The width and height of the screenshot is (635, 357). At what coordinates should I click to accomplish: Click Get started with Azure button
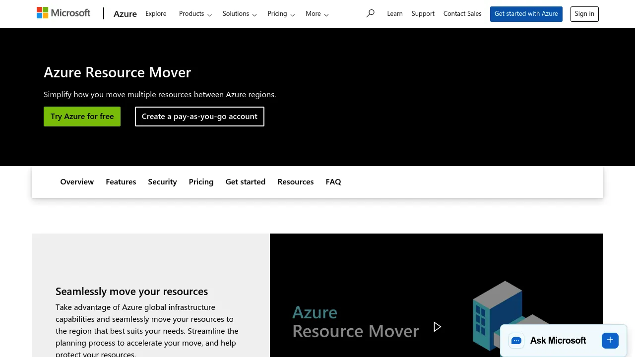(x=526, y=14)
